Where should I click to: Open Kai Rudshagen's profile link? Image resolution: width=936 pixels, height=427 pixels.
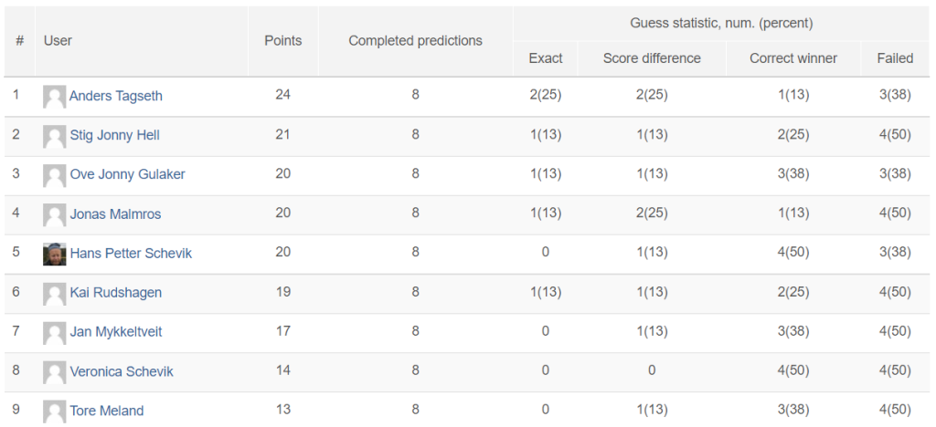[x=116, y=292]
